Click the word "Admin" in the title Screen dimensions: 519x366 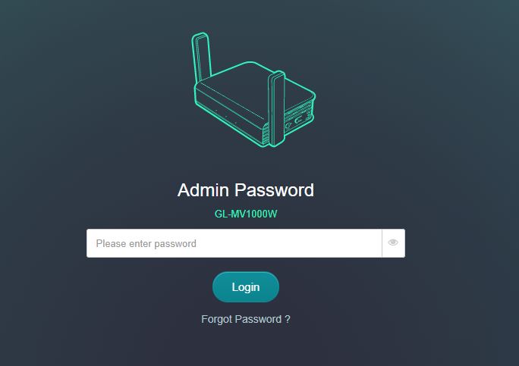click(x=203, y=189)
